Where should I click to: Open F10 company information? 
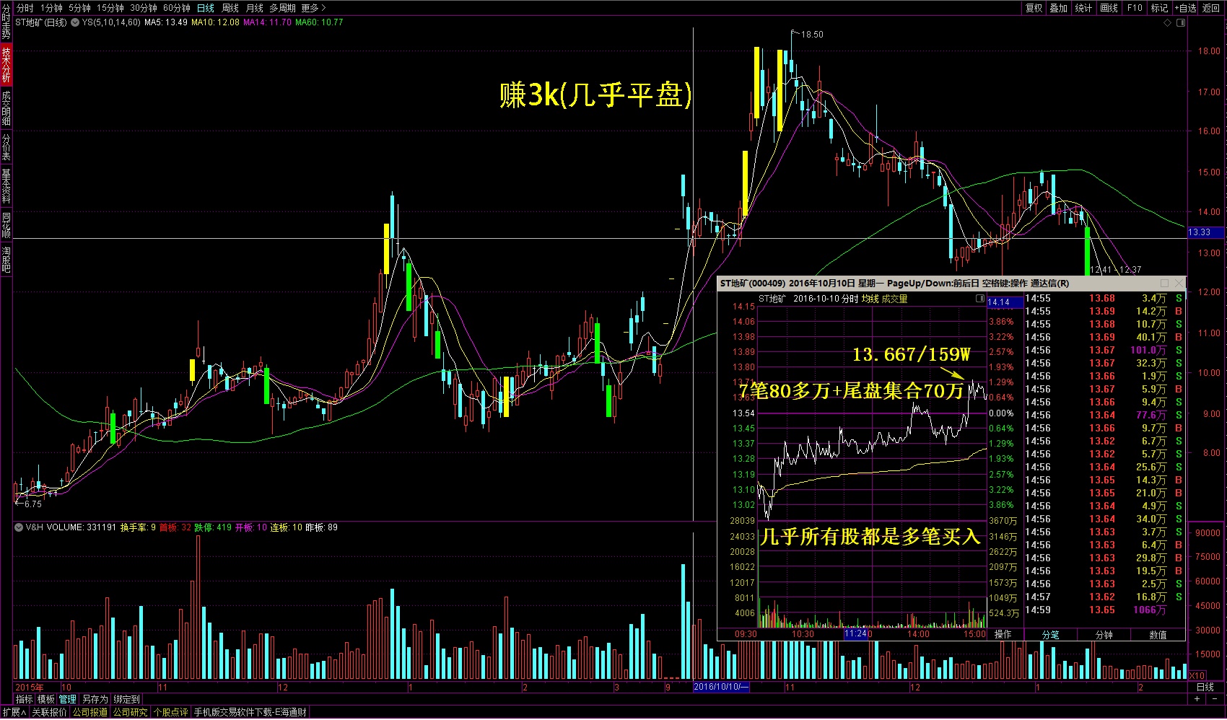[x=1135, y=8]
